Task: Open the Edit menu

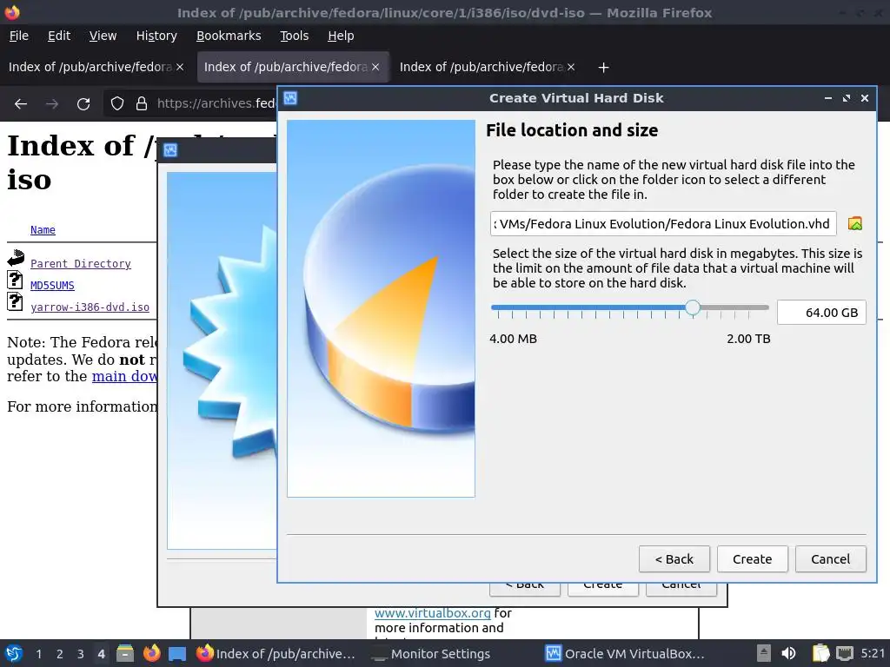Action: point(59,36)
